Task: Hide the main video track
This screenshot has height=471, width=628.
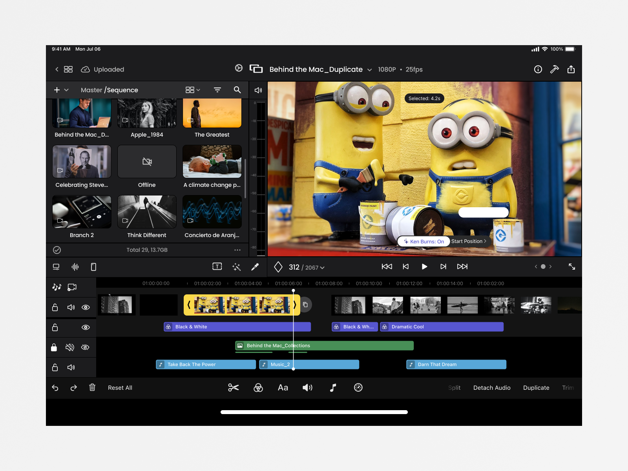Action: pos(86,307)
